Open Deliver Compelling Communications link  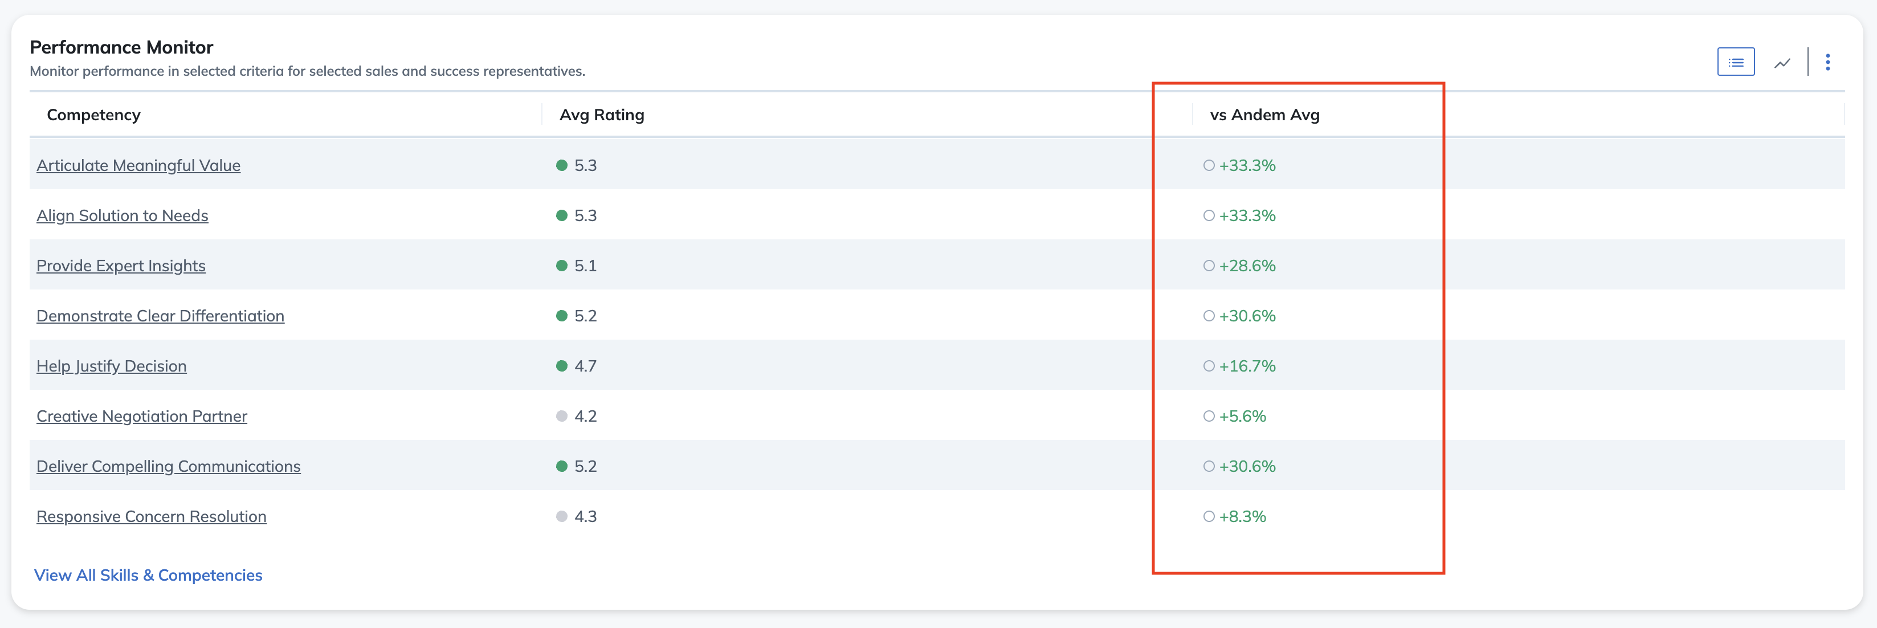[x=168, y=466]
